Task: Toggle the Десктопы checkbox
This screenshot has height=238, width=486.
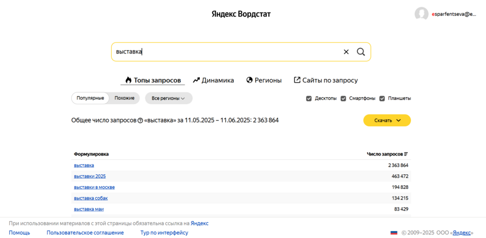Action: click(x=309, y=98)
